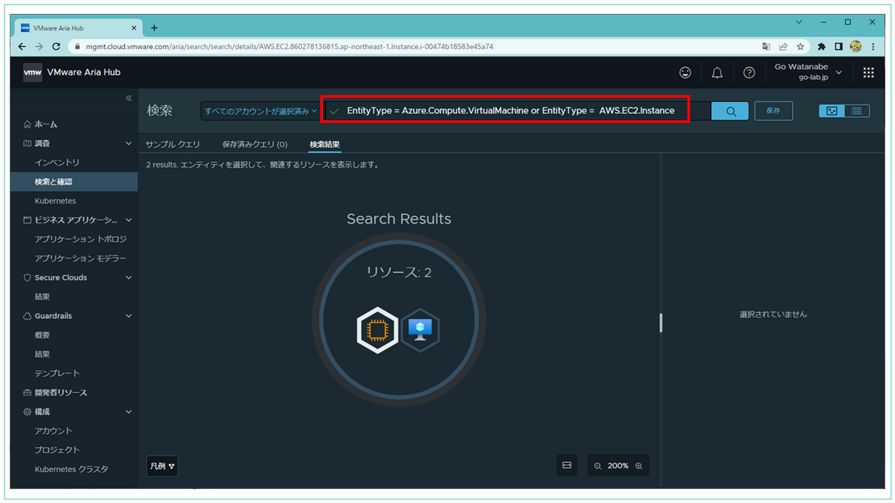Switch to graph view toggle
Screen dimensions: 895x503
click(832, 110)
